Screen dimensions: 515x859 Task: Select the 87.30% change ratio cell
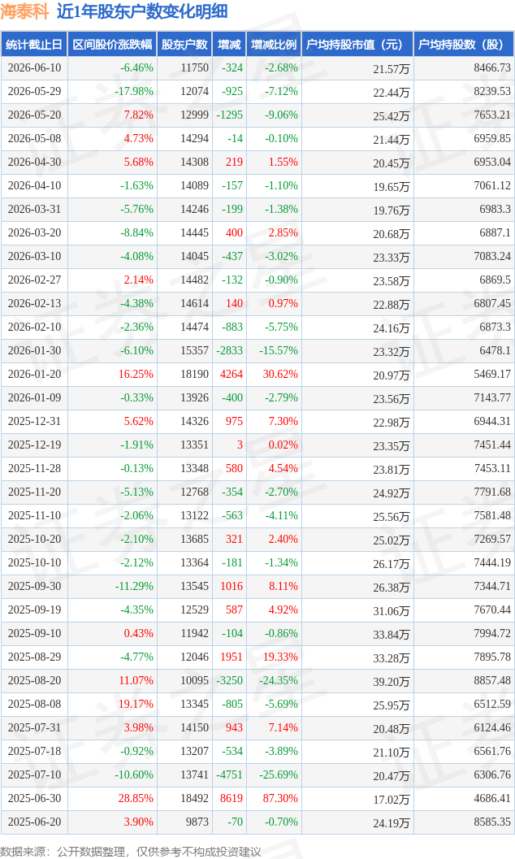(x=280, y=798)
